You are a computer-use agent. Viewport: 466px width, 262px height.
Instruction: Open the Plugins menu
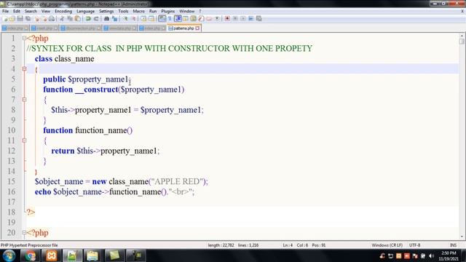point(168,12)
